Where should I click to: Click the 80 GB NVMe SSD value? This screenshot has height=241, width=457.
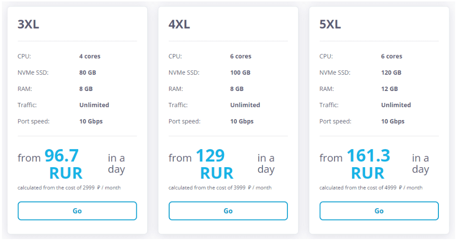88,72
